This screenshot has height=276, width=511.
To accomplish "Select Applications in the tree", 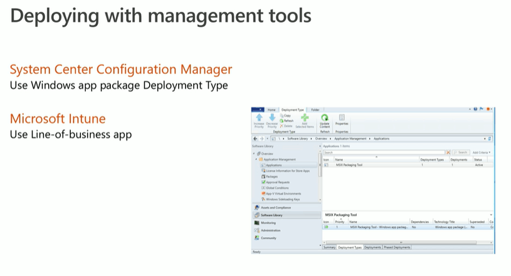I will [x=288, y=165].
